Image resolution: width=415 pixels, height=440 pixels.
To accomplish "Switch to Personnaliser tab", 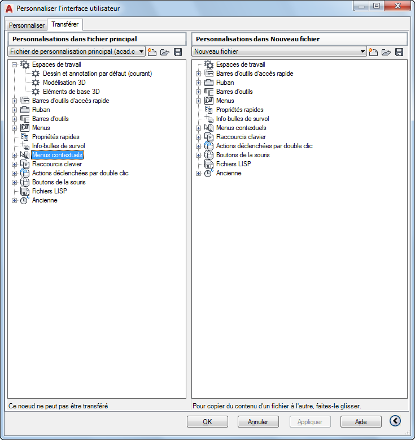I will pyautogui.click(x=27, y=25).
